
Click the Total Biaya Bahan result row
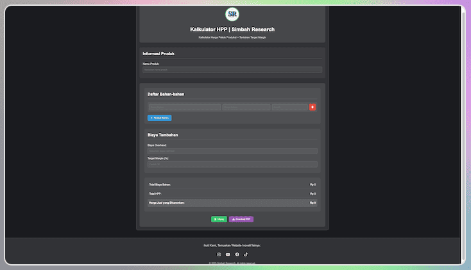point(232,184)
